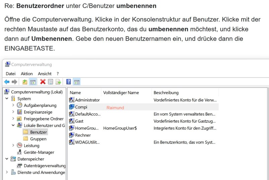
Task: Open the Aktion menu
Action: point(27,74)
